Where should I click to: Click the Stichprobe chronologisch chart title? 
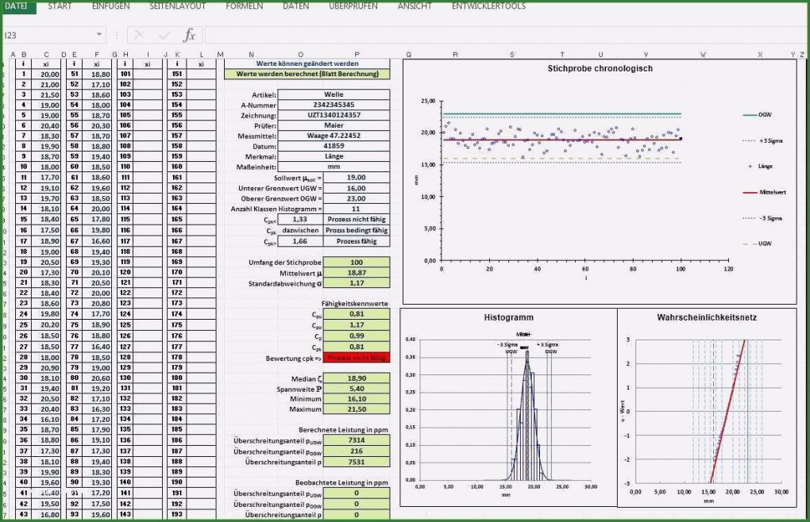coord(600,68)
